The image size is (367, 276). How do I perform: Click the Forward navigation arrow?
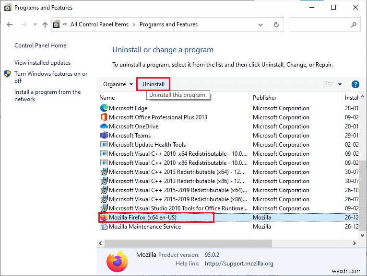pyautogui.click(x=24, y=24)
